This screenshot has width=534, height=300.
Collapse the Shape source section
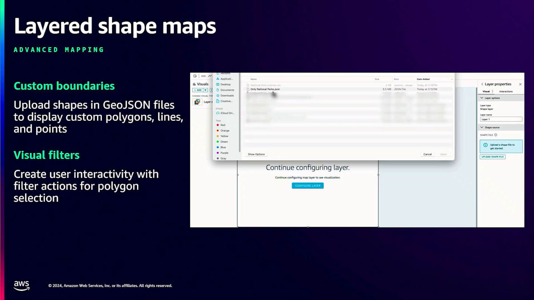[481, 128]
